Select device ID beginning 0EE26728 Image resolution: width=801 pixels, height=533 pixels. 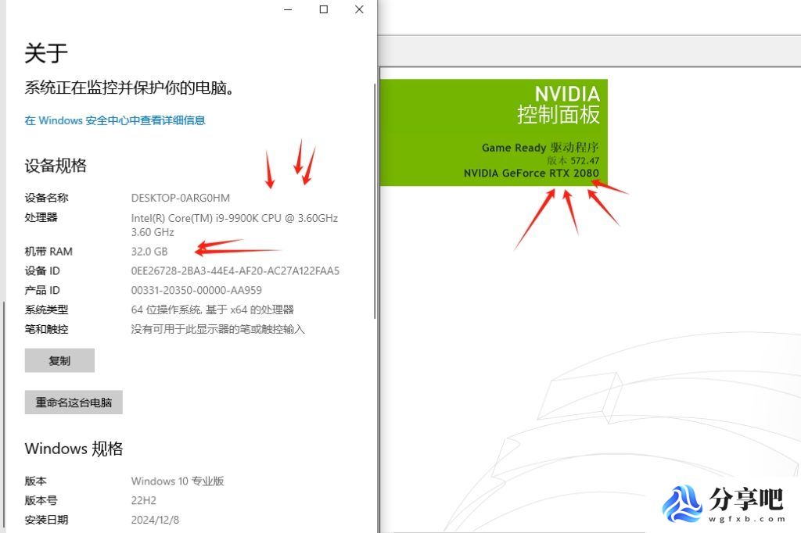pos(235,270)
